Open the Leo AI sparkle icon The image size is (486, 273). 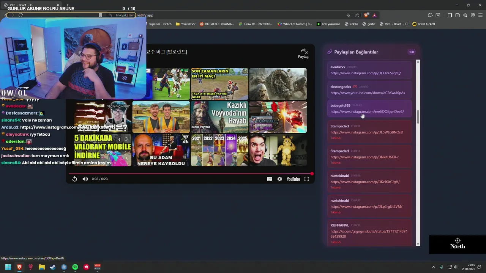coord(465,15)
